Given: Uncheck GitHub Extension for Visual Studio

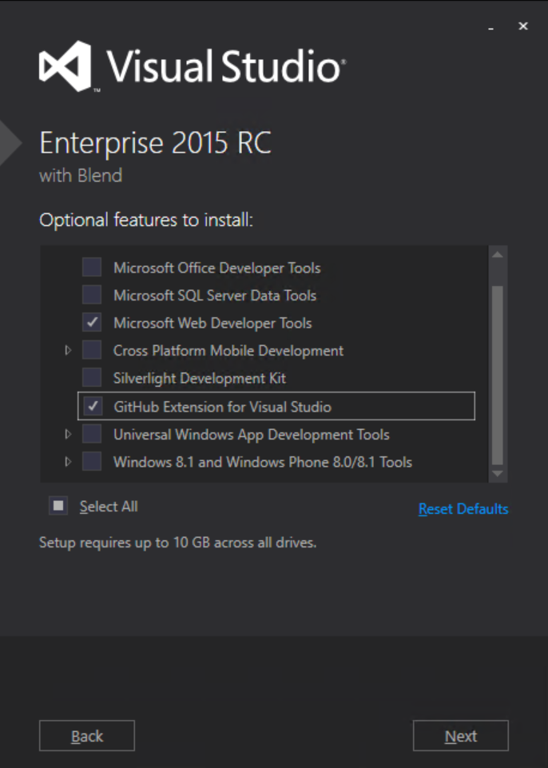Looking at the screenshot, I should point(93,406).
